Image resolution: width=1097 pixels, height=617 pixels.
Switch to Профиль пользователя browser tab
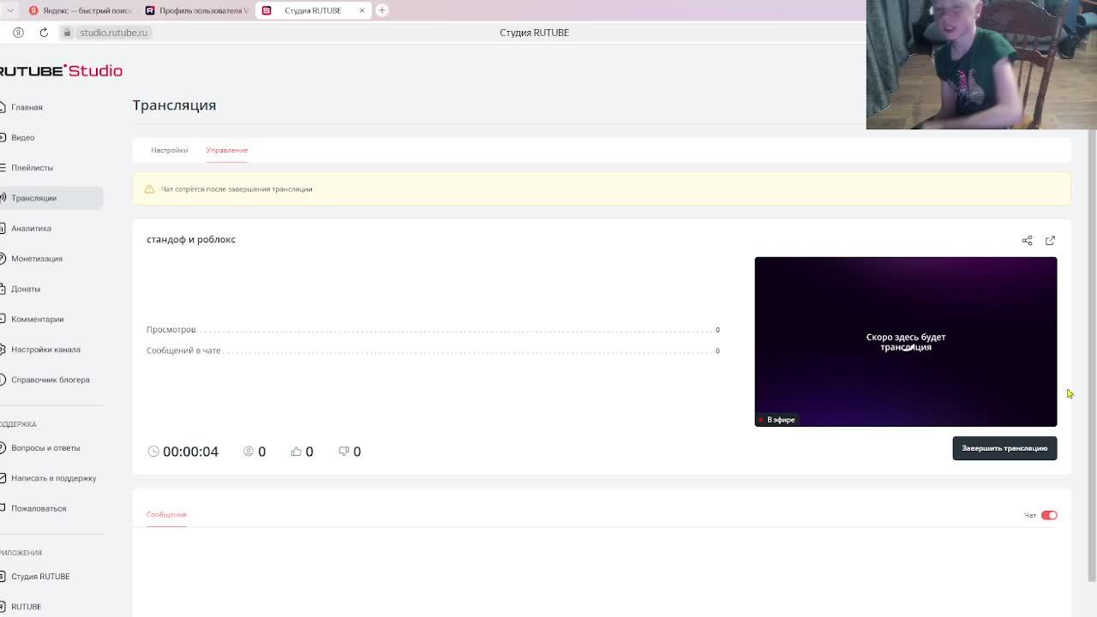point(197,10)
